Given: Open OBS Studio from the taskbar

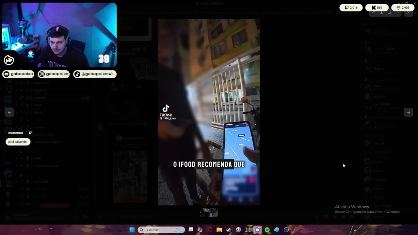Looking at the screenshot, I should coord(286,230).
